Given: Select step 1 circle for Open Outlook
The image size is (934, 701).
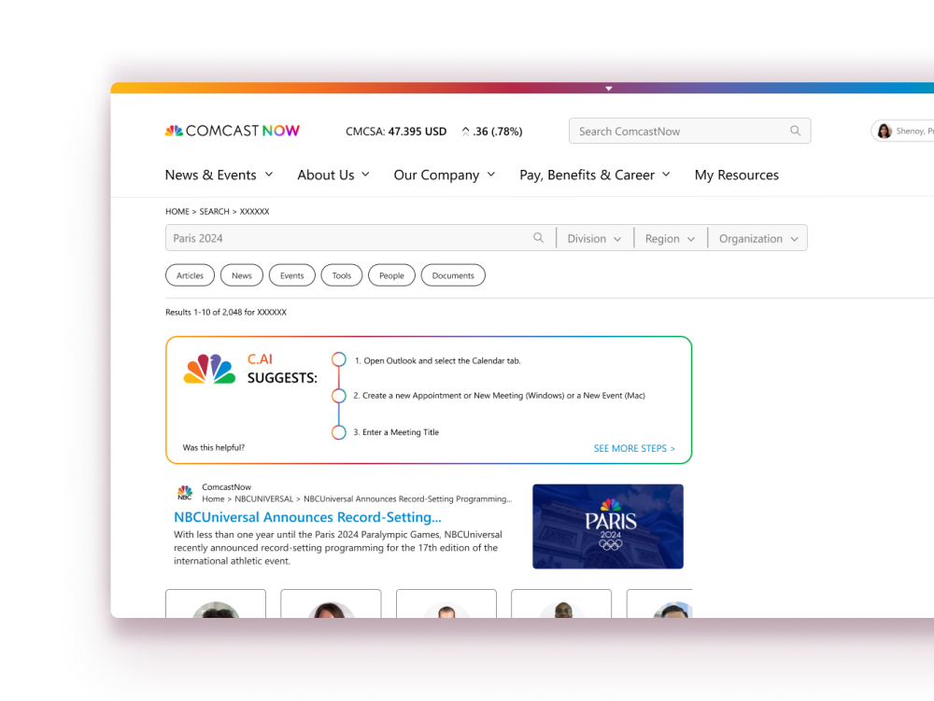Looking at the screenshot, I should pyautogui.click(x=339, y=358).
